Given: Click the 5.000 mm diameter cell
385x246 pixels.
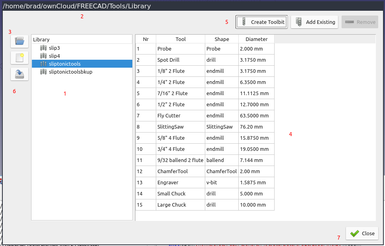Looking at the screenshot, I should point(256,194).
